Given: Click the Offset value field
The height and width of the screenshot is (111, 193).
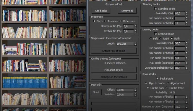Looking at the screenshot, I should pyautogui.click(x=125, y=90).
